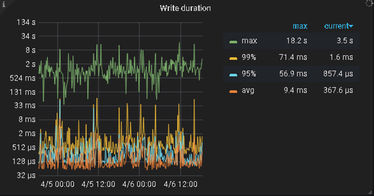
Task: Click the 1.6 ms current value
Action: pos(341,57)
